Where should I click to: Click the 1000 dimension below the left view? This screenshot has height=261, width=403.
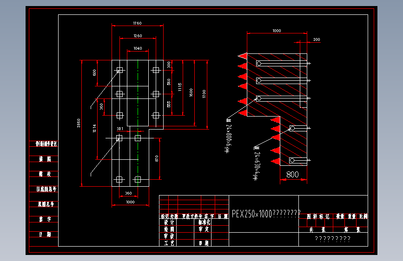point(130,202)
